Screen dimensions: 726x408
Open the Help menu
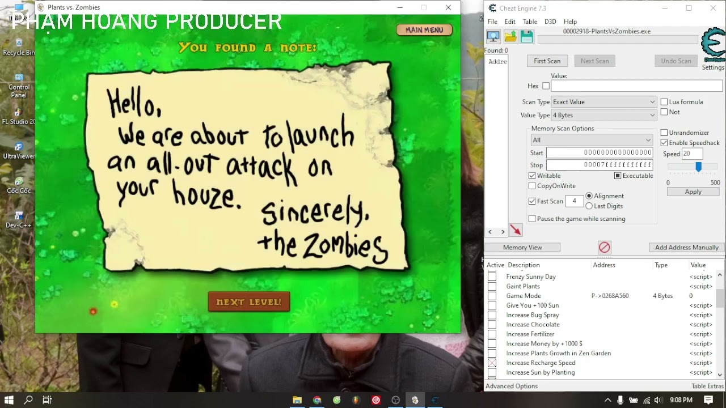570,22
